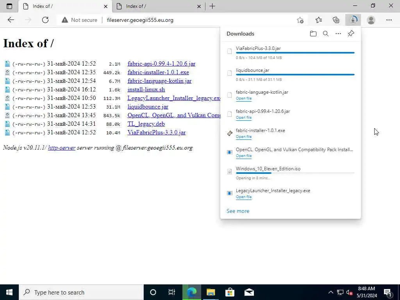Open file for fabric-language-kotlin.jar download

pyautogui.click(x=244, y=98)
